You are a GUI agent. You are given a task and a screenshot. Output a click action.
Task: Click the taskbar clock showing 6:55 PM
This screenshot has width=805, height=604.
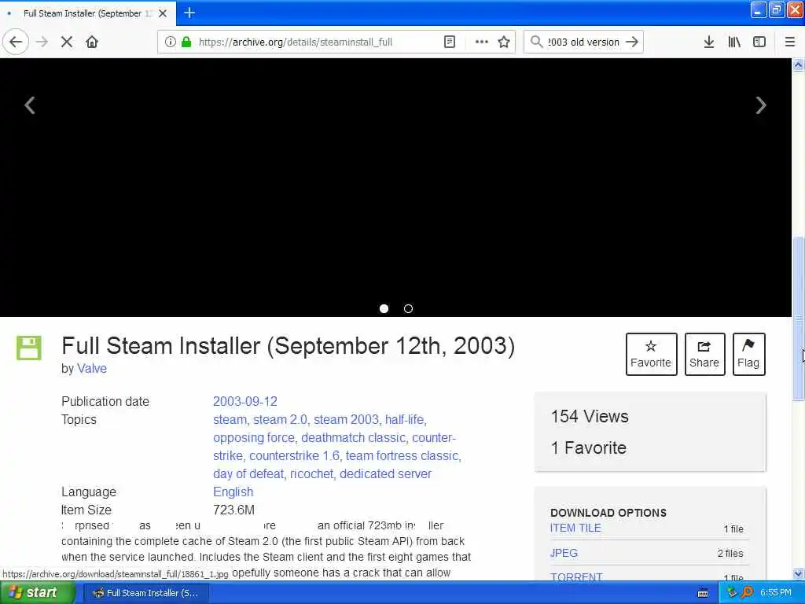[x=775, y=593]
